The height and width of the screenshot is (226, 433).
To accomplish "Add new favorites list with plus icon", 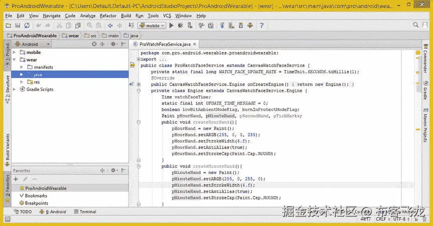I will 16,179.
